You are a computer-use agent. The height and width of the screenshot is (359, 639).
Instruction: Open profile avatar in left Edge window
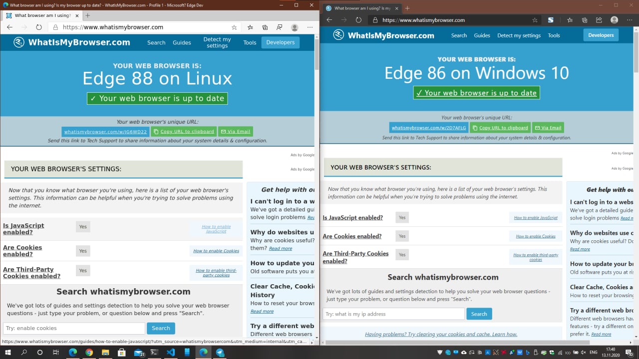pyautogui.click(x=295, y=27)
